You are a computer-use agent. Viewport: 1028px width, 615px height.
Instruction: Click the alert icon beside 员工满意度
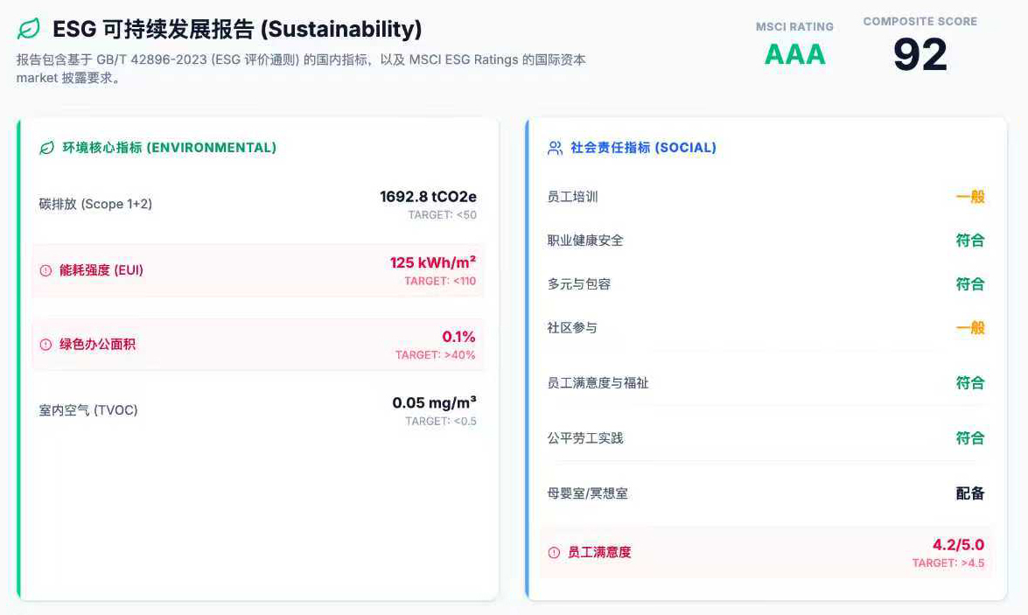tap(554, 552)
